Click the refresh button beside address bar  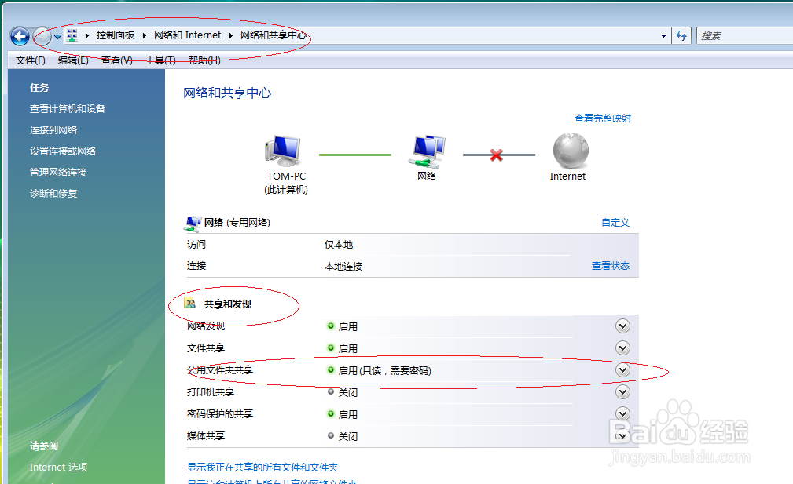(681, 36)
